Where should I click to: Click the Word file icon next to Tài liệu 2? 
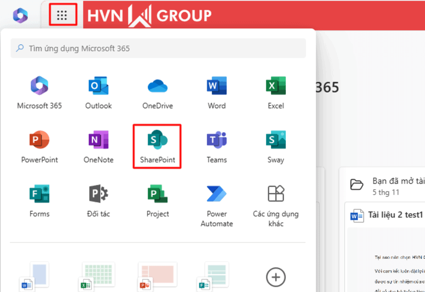coord(357,216)
